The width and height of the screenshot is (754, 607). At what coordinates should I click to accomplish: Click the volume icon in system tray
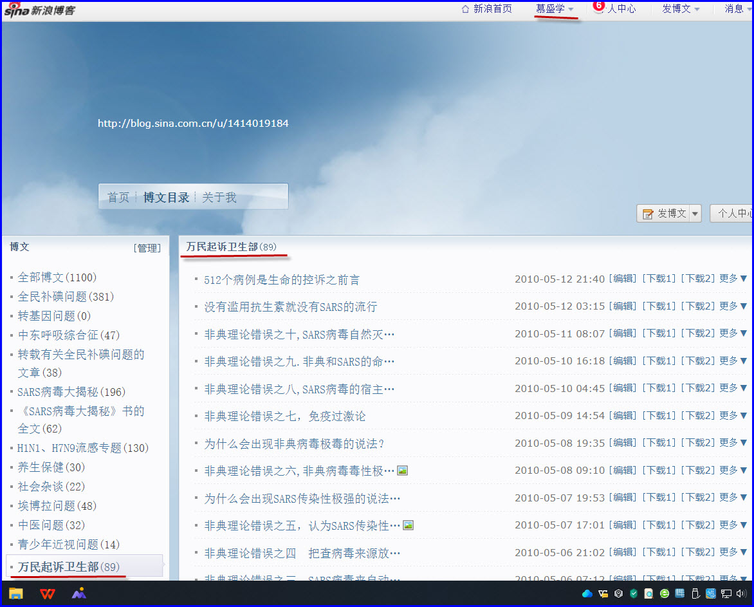(x=743, y=593)
